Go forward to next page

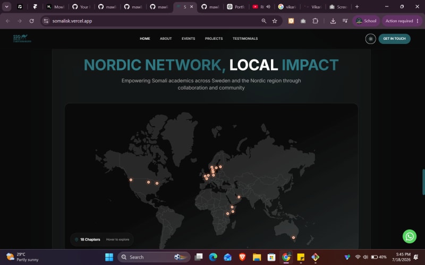[20, 21]
